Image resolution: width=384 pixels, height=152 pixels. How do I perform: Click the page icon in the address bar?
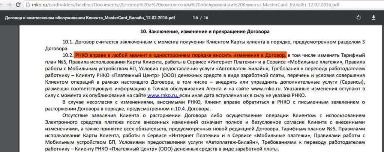[x=28, y=6]
